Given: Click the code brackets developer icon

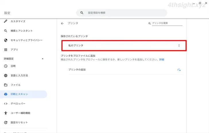Looking at the screenshot, I should click(6, 104).
